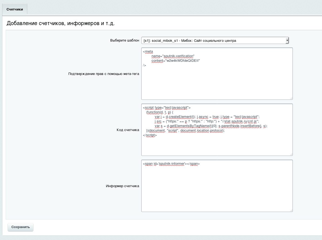The height and width of the screenshot is (240, 322).
Task: Click the closing </script> line
Action: [150, 135]
